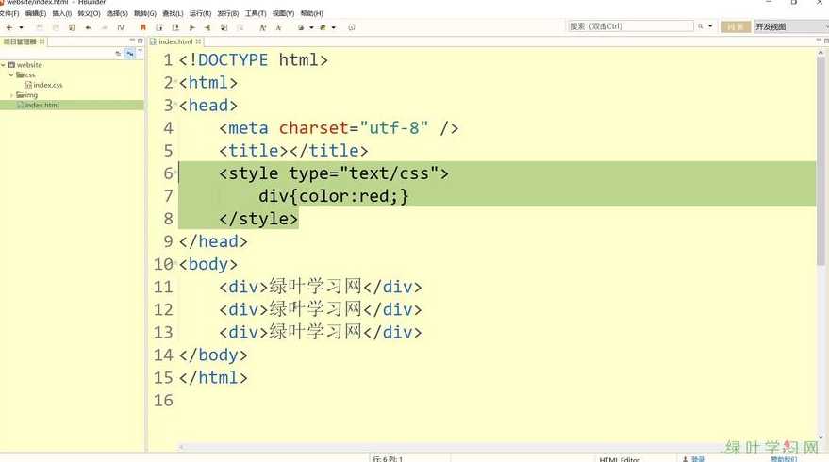Click the second toolbar icon right of the orange bookmark
829x462 pixels.
(x=175, y=27)
